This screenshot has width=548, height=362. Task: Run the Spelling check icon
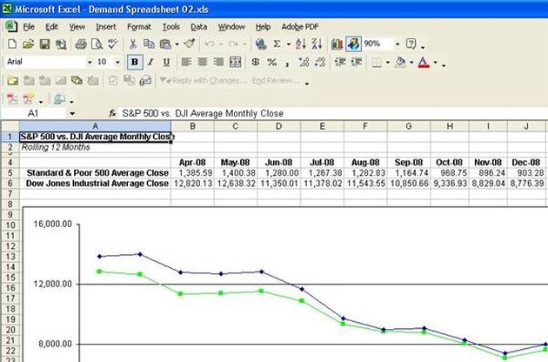pos(112,44)
